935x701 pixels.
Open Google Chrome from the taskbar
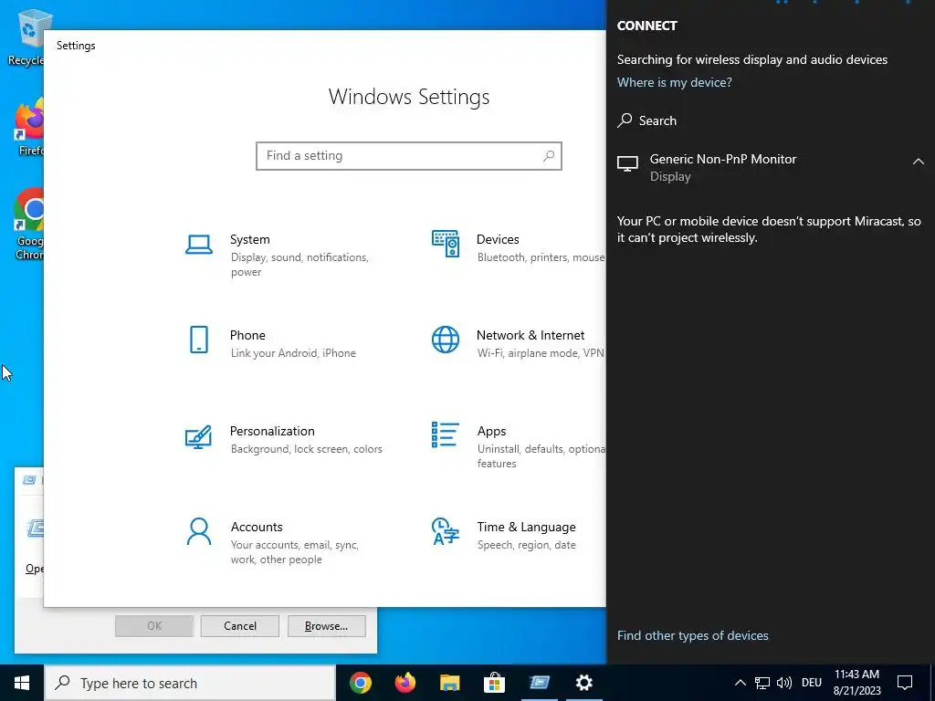tap(361, 683)
